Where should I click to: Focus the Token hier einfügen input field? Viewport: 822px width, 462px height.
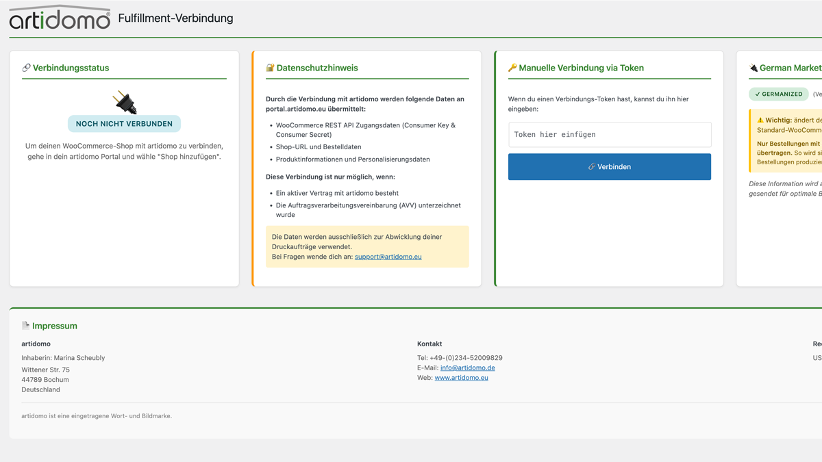[x=610, y=135]
